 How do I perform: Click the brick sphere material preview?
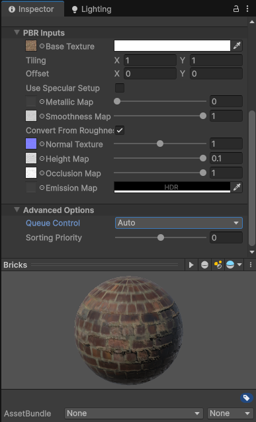pyautogui.click(x=128, y=330)
